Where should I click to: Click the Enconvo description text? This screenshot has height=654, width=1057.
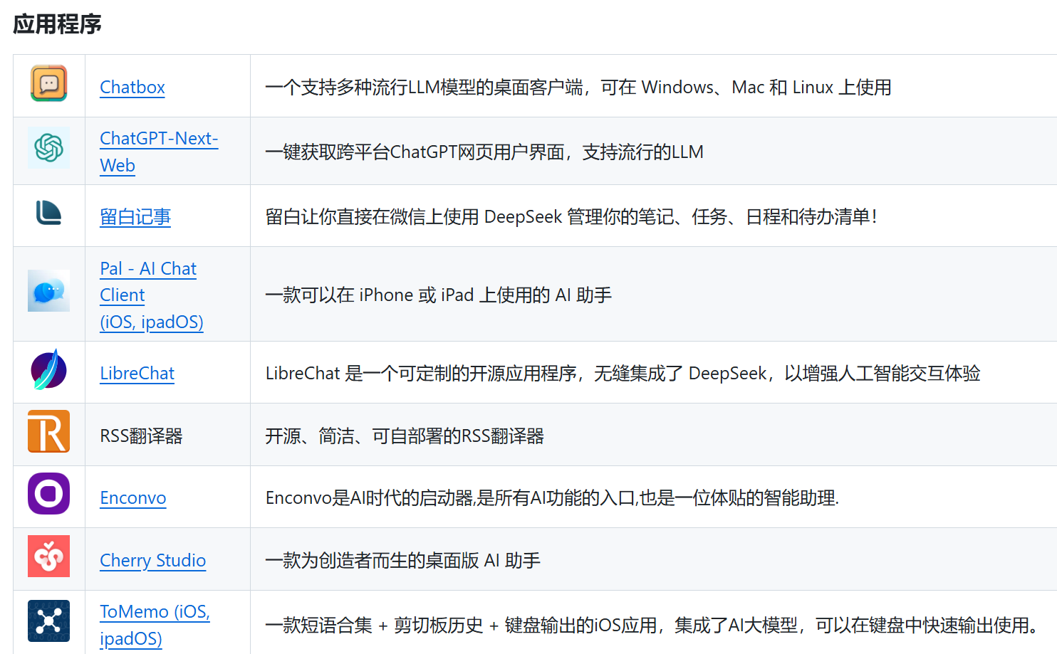click(x=553, y=498)
